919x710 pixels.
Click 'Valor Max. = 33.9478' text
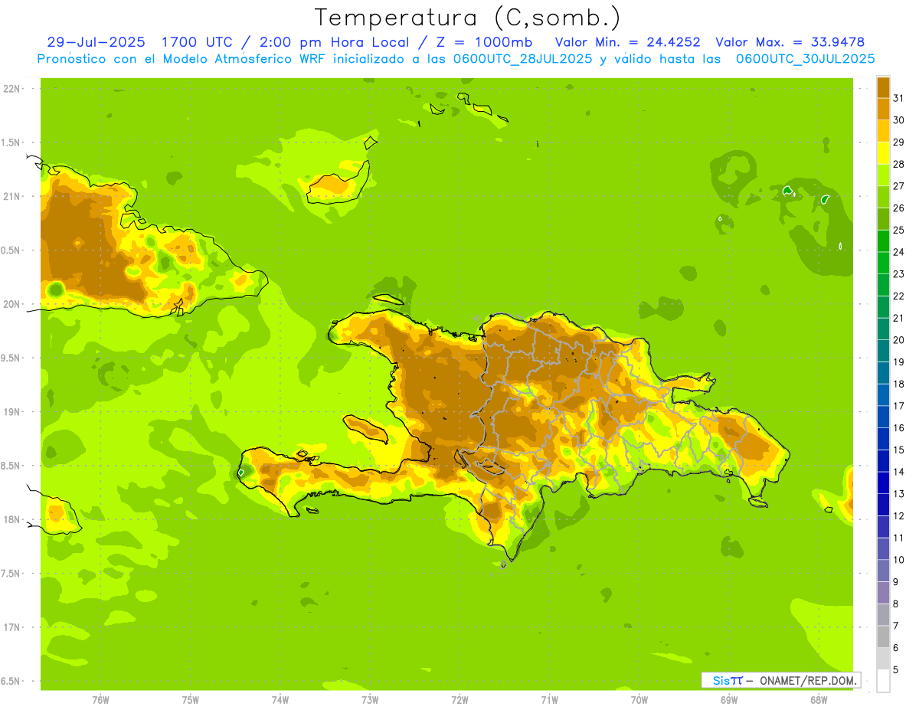(790, 42)
